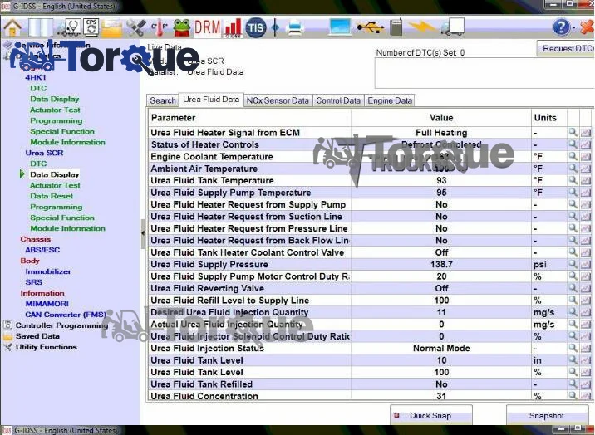Click the Units column header

coord(548,117)
